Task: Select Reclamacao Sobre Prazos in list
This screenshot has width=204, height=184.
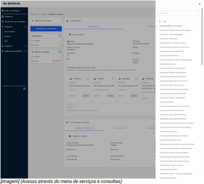Action: 169,39
